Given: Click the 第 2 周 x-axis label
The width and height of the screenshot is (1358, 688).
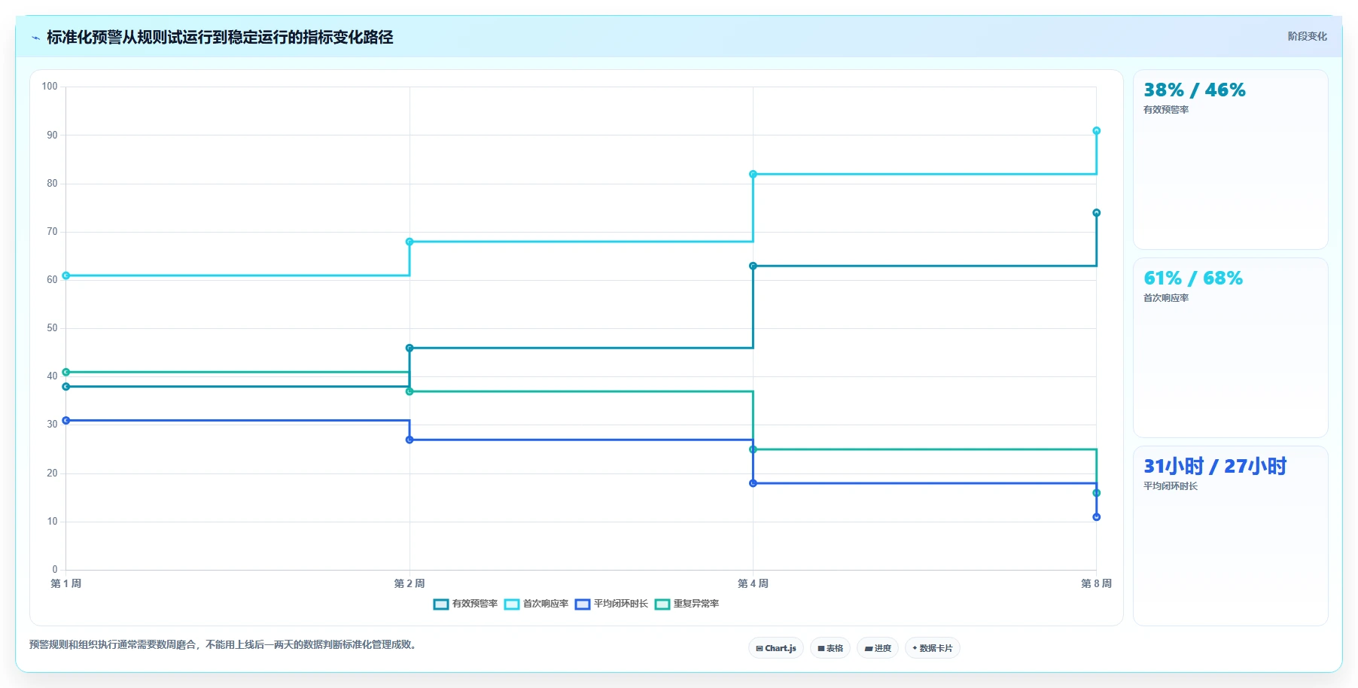Looking at the screenshot, I should pyautogui.click(x=410, y=583).
